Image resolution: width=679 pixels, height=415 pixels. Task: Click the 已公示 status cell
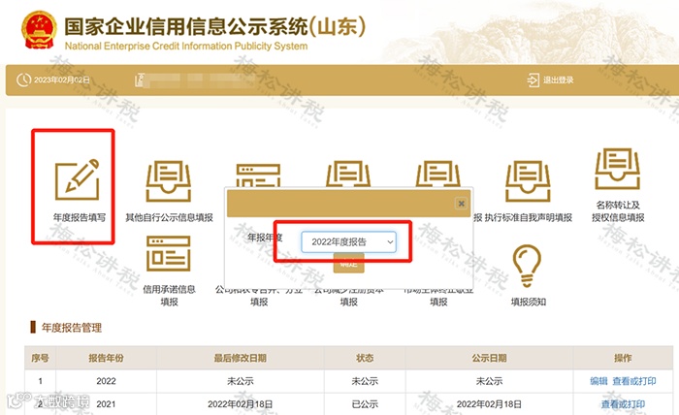coord(365,404)
